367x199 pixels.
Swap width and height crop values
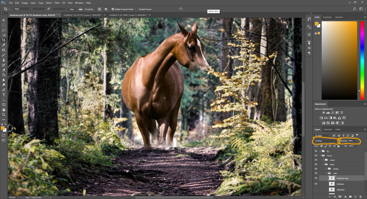49,9
